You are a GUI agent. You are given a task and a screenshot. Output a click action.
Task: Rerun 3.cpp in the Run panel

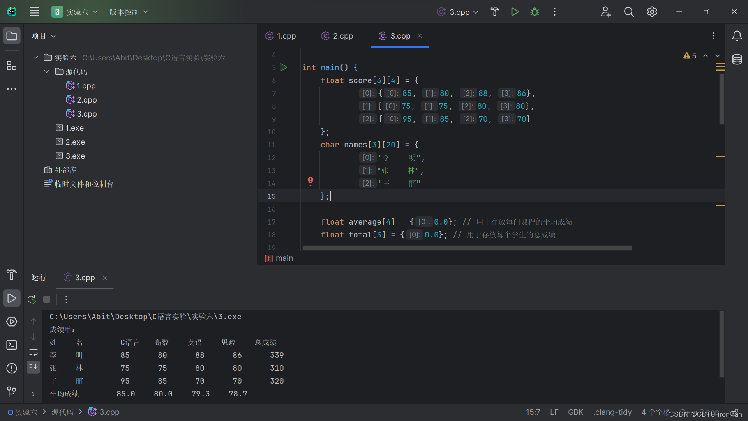(x=32, y=299)
